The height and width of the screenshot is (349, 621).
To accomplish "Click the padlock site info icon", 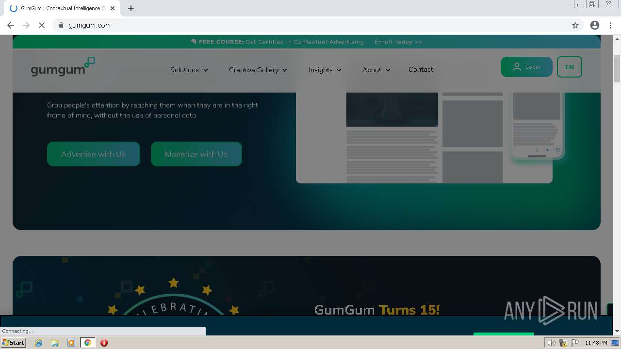I will tap(61, 25).
